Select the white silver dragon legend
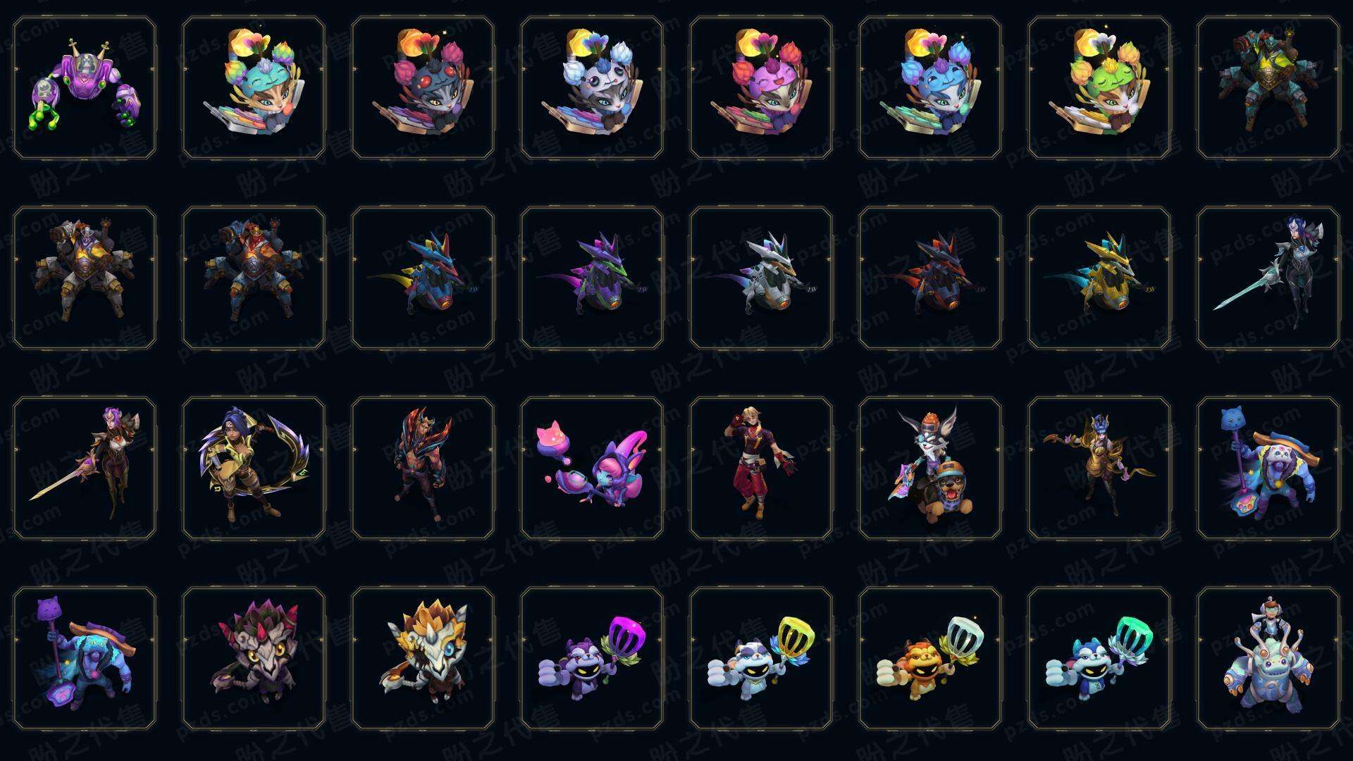This screenshot has width=1353, height=761. 761,278
